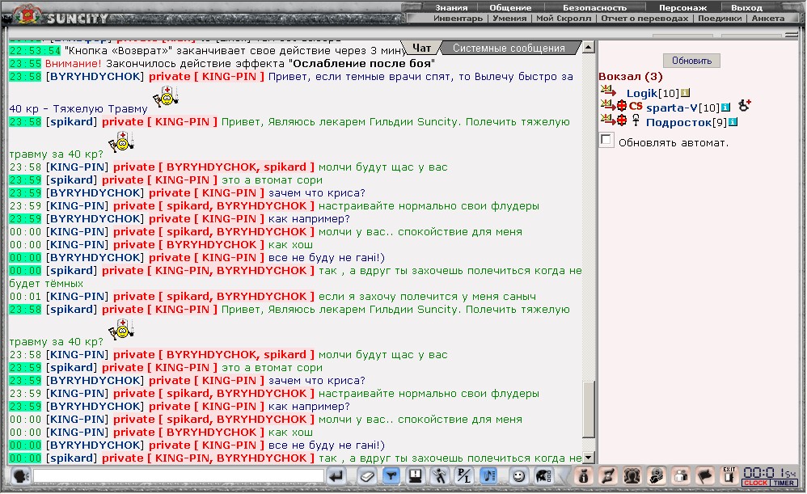Open Отчет о переводах link
The height and width of the screenshot is (494, 807).
click(644, 19)
